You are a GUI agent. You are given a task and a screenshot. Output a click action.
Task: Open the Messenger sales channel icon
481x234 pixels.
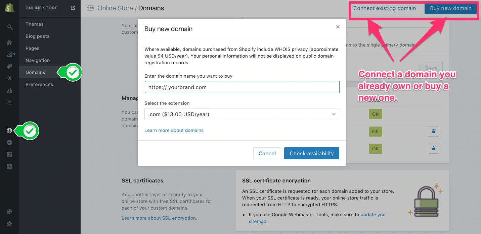point(9,143)
